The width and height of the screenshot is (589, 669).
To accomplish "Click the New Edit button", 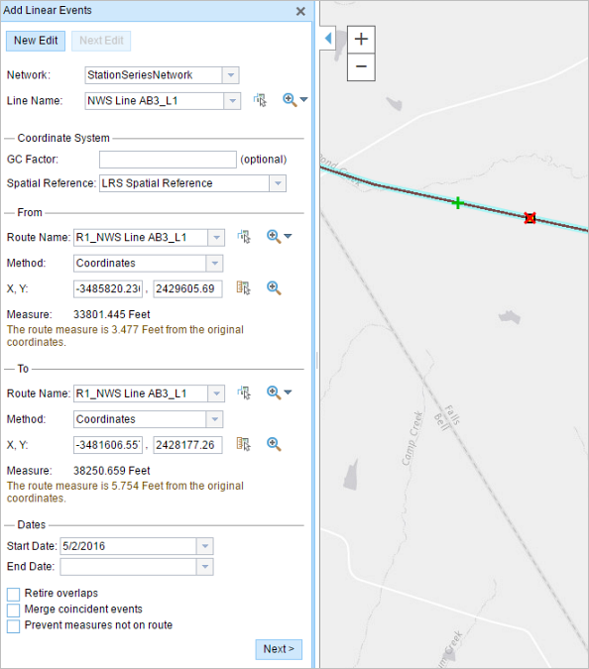I will point(36,41).
